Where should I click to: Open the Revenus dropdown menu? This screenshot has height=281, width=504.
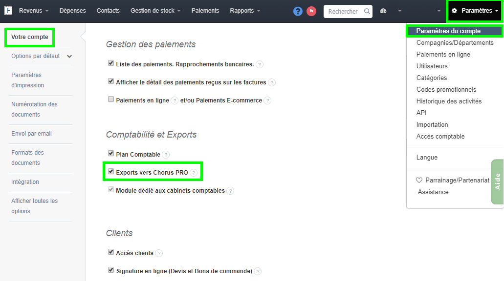pyautogui.click(x=30, y=10)
